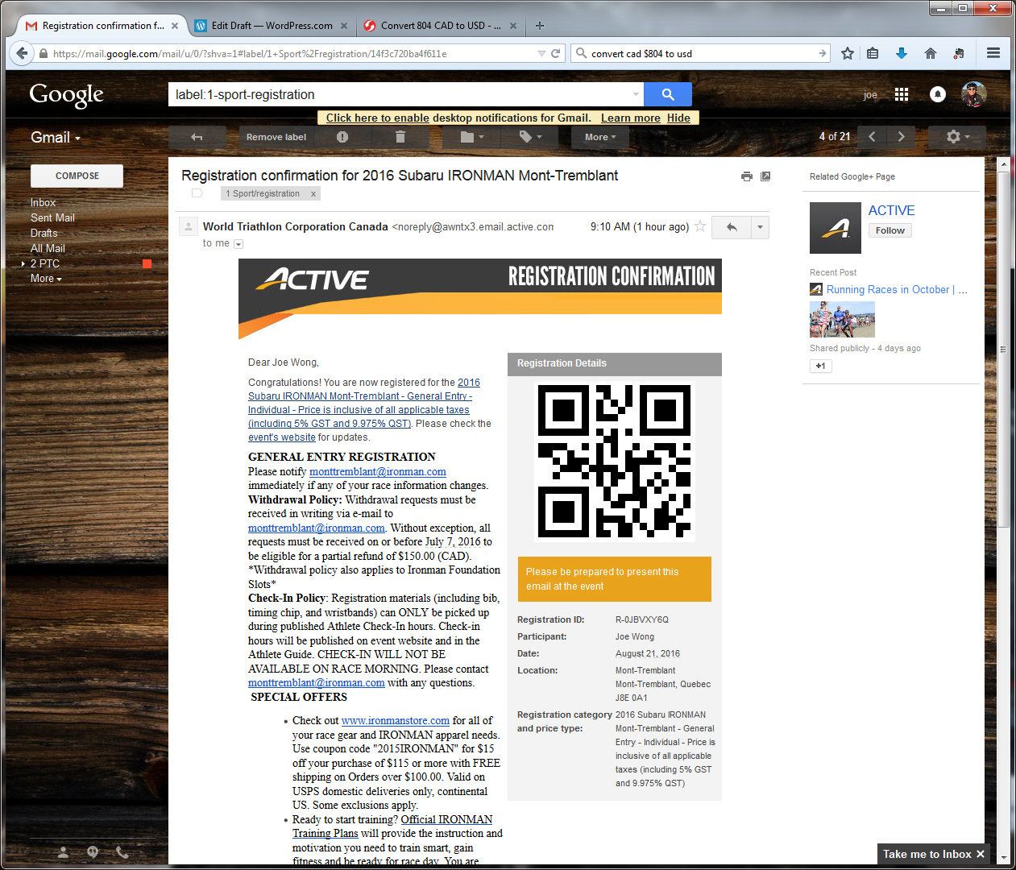Open Sent Mail in the sidebar
Screen dimensions: 1016x870
pyautogui.click(x=52, y=217)
